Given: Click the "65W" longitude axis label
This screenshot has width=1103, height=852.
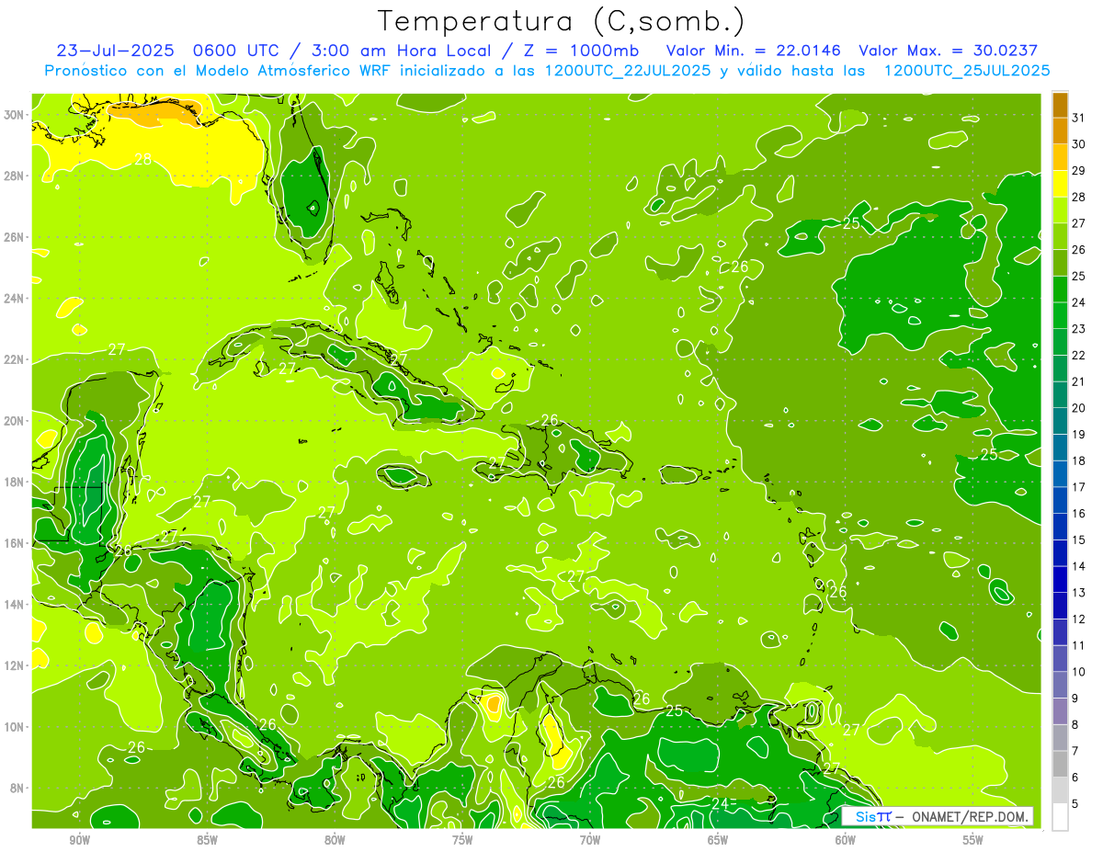Looking at the screenshot, I should (x=718, y=841).
